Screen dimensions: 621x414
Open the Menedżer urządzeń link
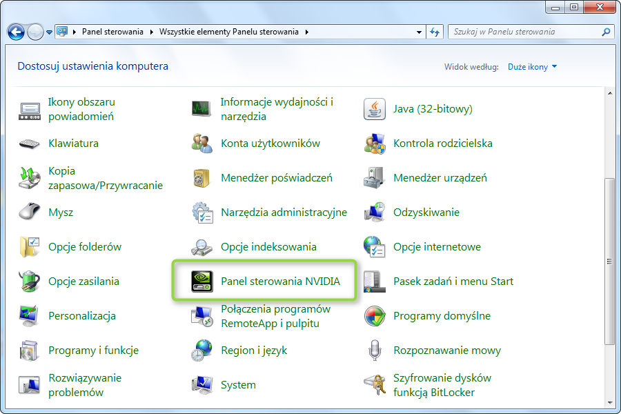(440, 178)
